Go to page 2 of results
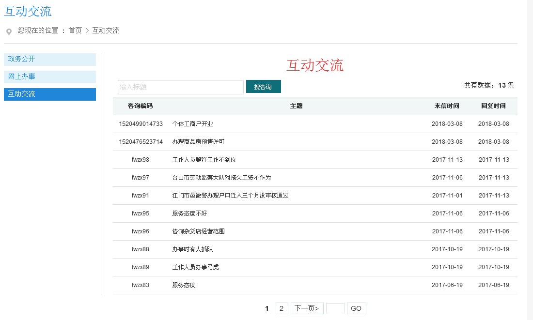Image resolution: width=533 pixels, height=320 pixels. [282, 308]
